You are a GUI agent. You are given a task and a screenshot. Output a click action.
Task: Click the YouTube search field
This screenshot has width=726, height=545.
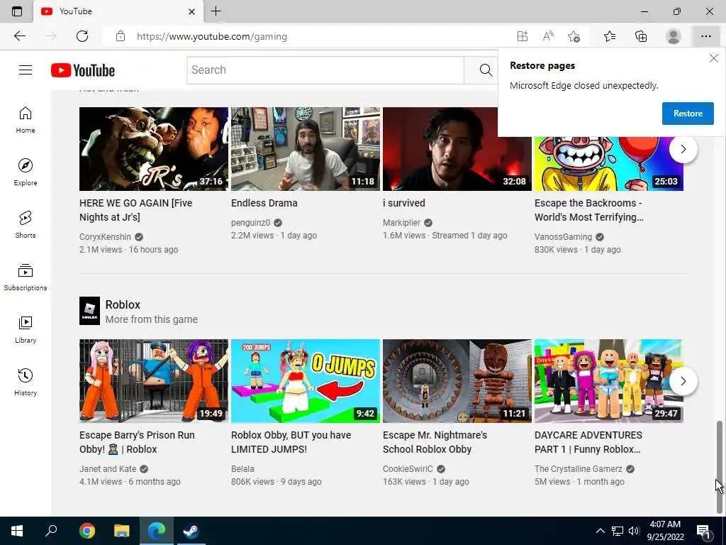coord(325,70)
